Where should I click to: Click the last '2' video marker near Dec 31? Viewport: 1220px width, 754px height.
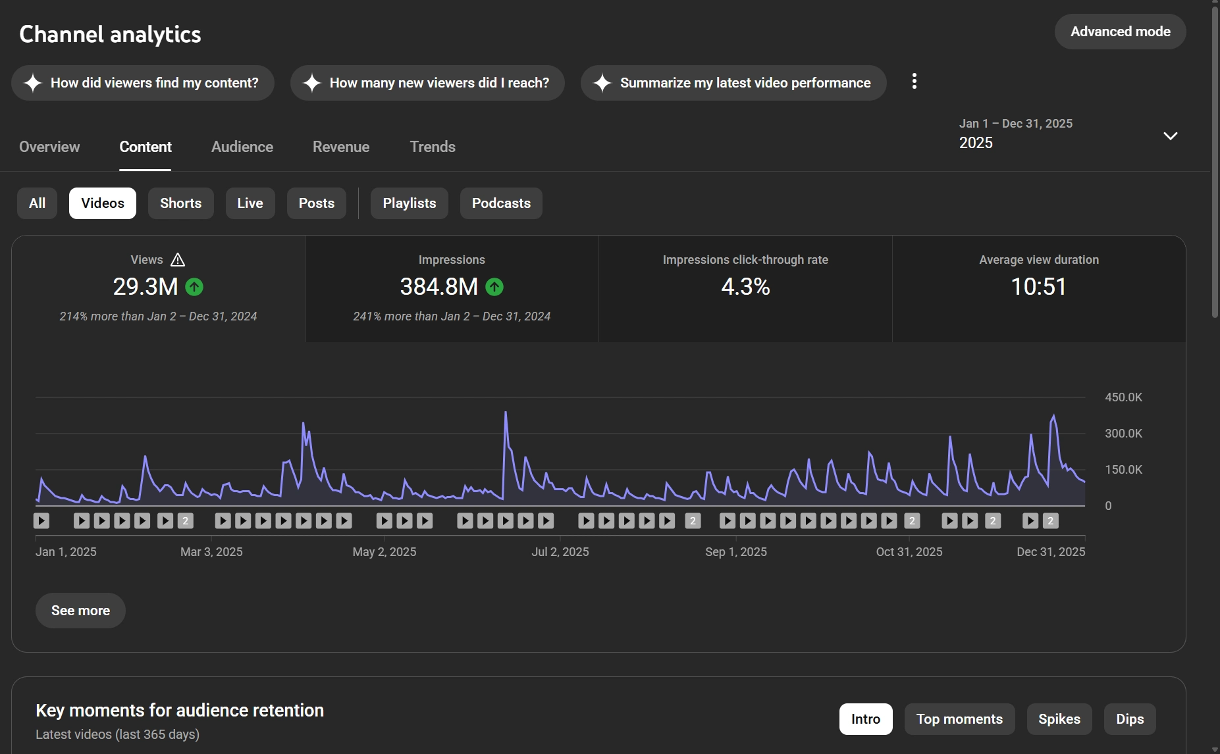(x=1050, y=521)
